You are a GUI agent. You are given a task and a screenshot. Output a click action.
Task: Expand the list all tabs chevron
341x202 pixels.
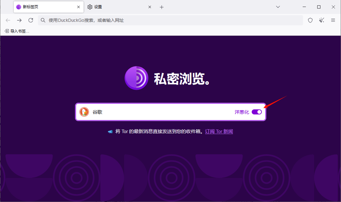click(x=278, y=7)
